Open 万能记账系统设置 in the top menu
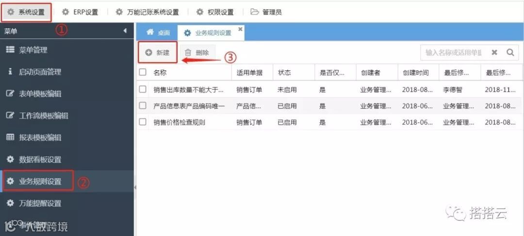Viewport: 524px width, 236px height. pyautogui.click(x=147, y=12)
